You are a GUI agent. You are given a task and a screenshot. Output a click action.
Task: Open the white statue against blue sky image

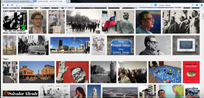click(94, 91)
